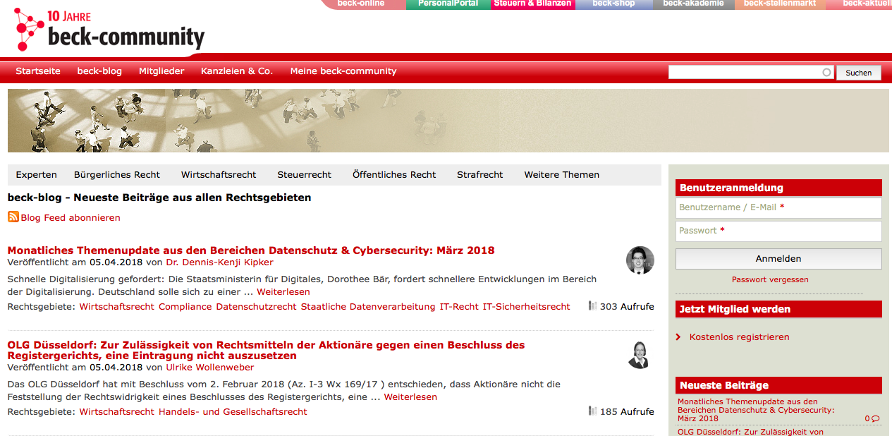Screen dimensions: 892x436
Task: Open Monatliches Themenupdate in Neueste Beiträge sidebar
Action: 756,410
